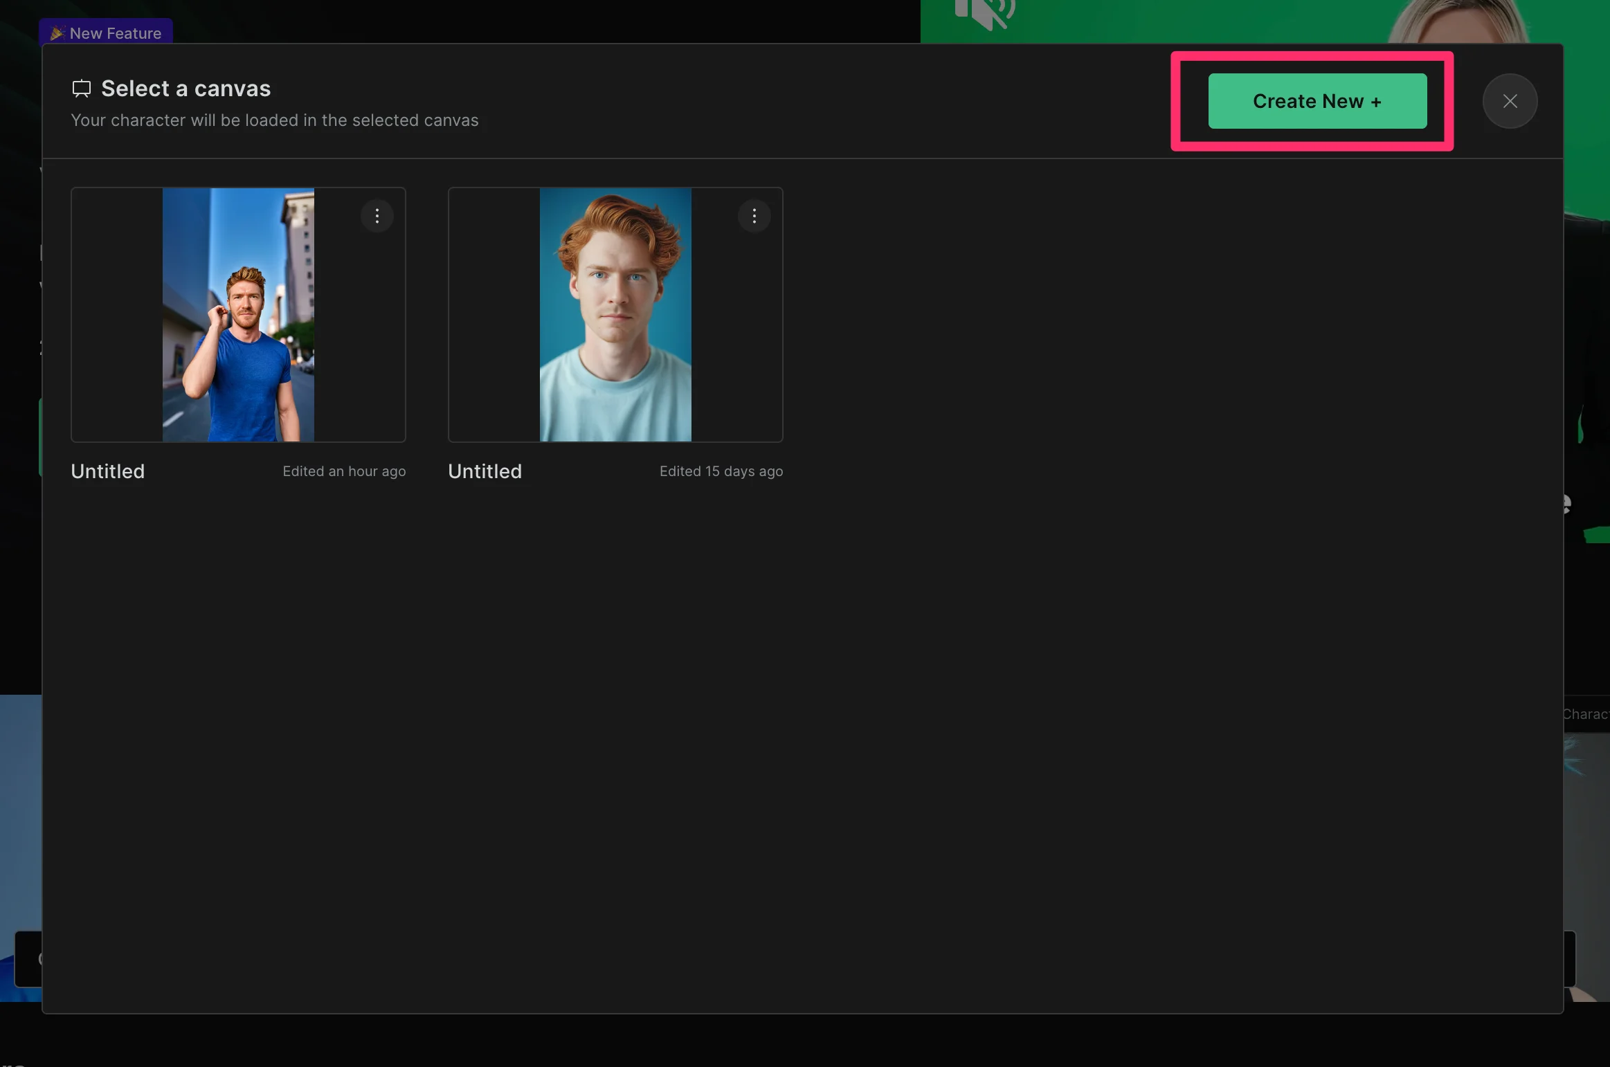The height and width of the screenshot is (1067, 1610).
Task: Click Untitled title of hour-old canvas
Action: pos(108,471)
